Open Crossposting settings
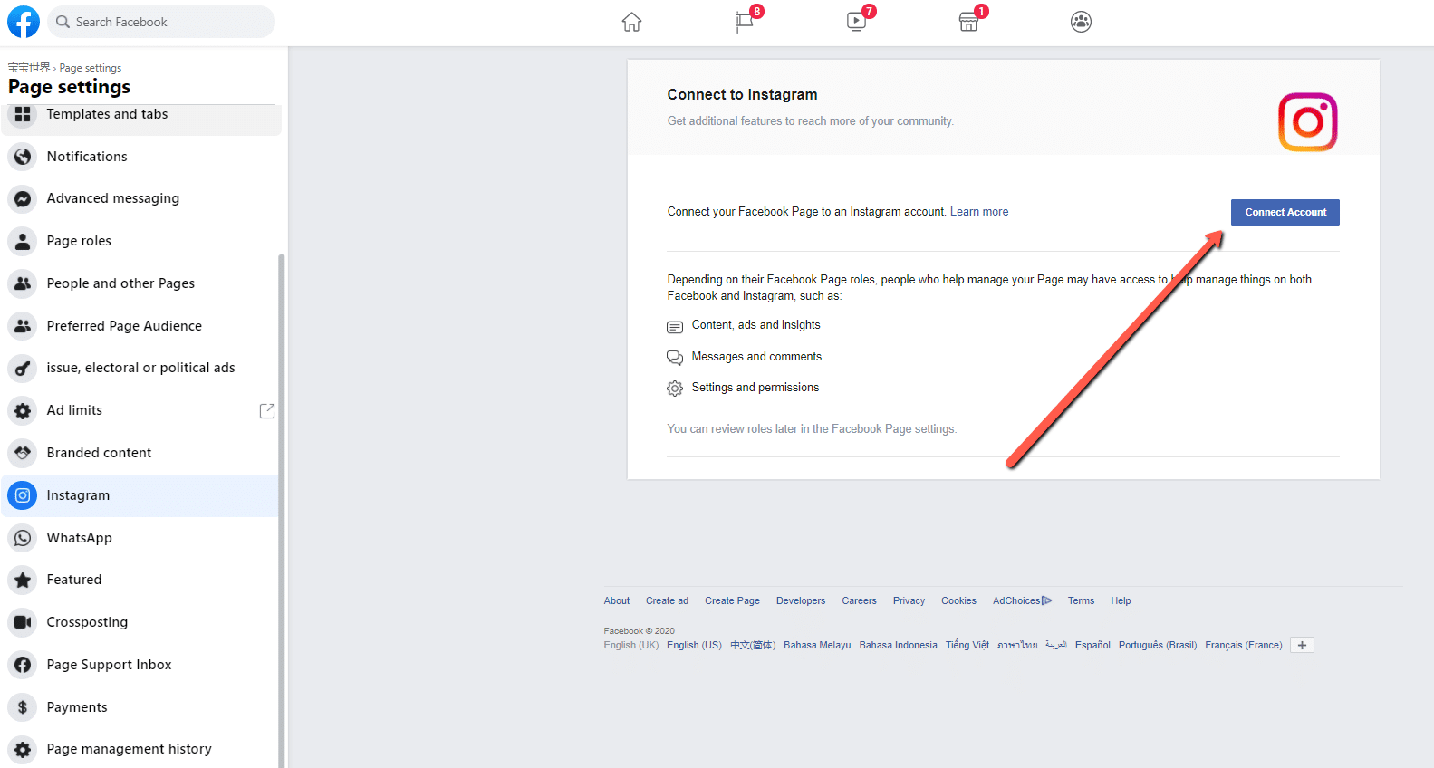This screenshot has width=1434, height=768. [x=87, y=622]
